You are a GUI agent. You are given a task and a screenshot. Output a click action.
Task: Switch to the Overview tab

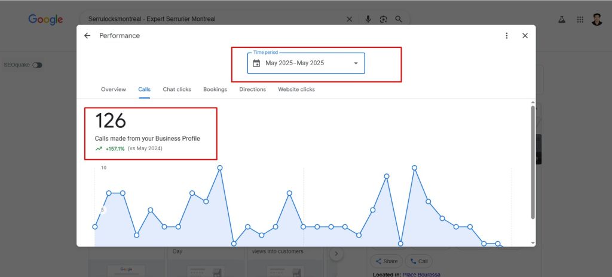coord(114,90)
